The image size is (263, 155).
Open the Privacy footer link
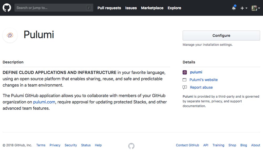pos(55,145)
